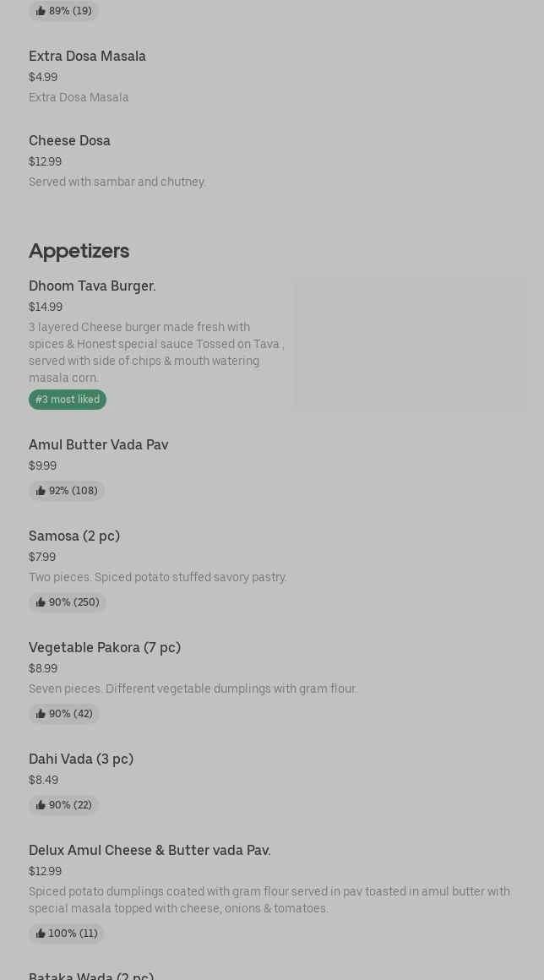Open the Extra Dosa Masala item
This screenshot has height=980, width=544.
pyautogui.click(x=87, y=57)
